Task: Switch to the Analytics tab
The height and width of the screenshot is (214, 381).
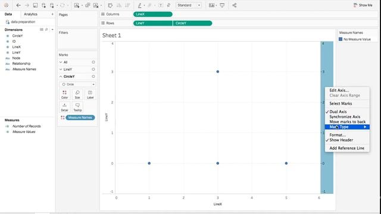Action: (x=30, y=14)
